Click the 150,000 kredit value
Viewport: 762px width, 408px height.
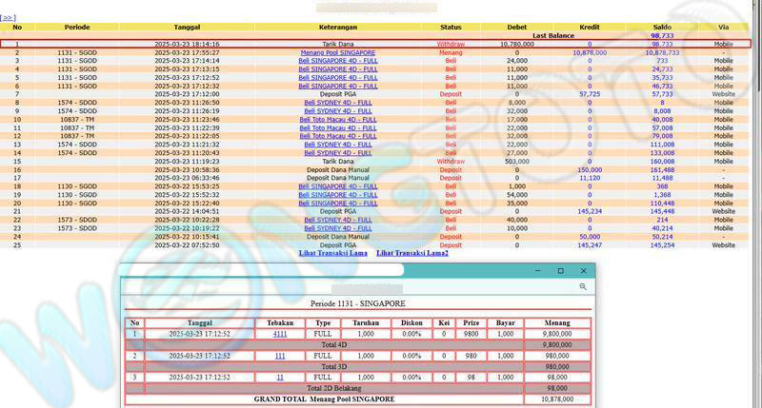(x=590, y=170)
